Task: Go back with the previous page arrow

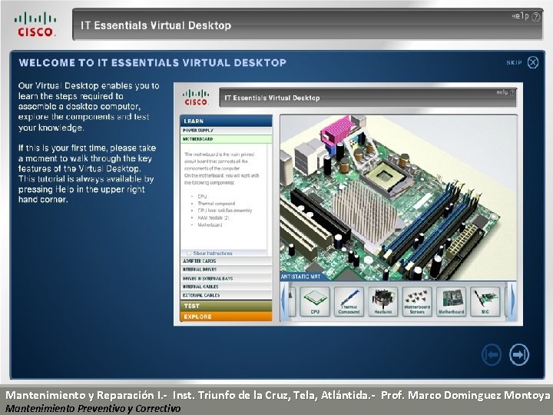Action: coord(492,354)
